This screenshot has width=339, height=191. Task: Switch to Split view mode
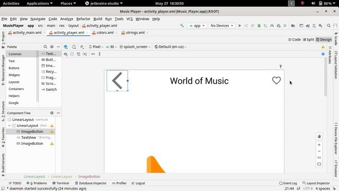click(308, 40)
